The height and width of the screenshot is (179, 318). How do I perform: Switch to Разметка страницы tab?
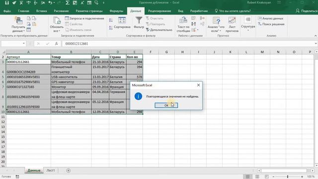coord(89,11)
